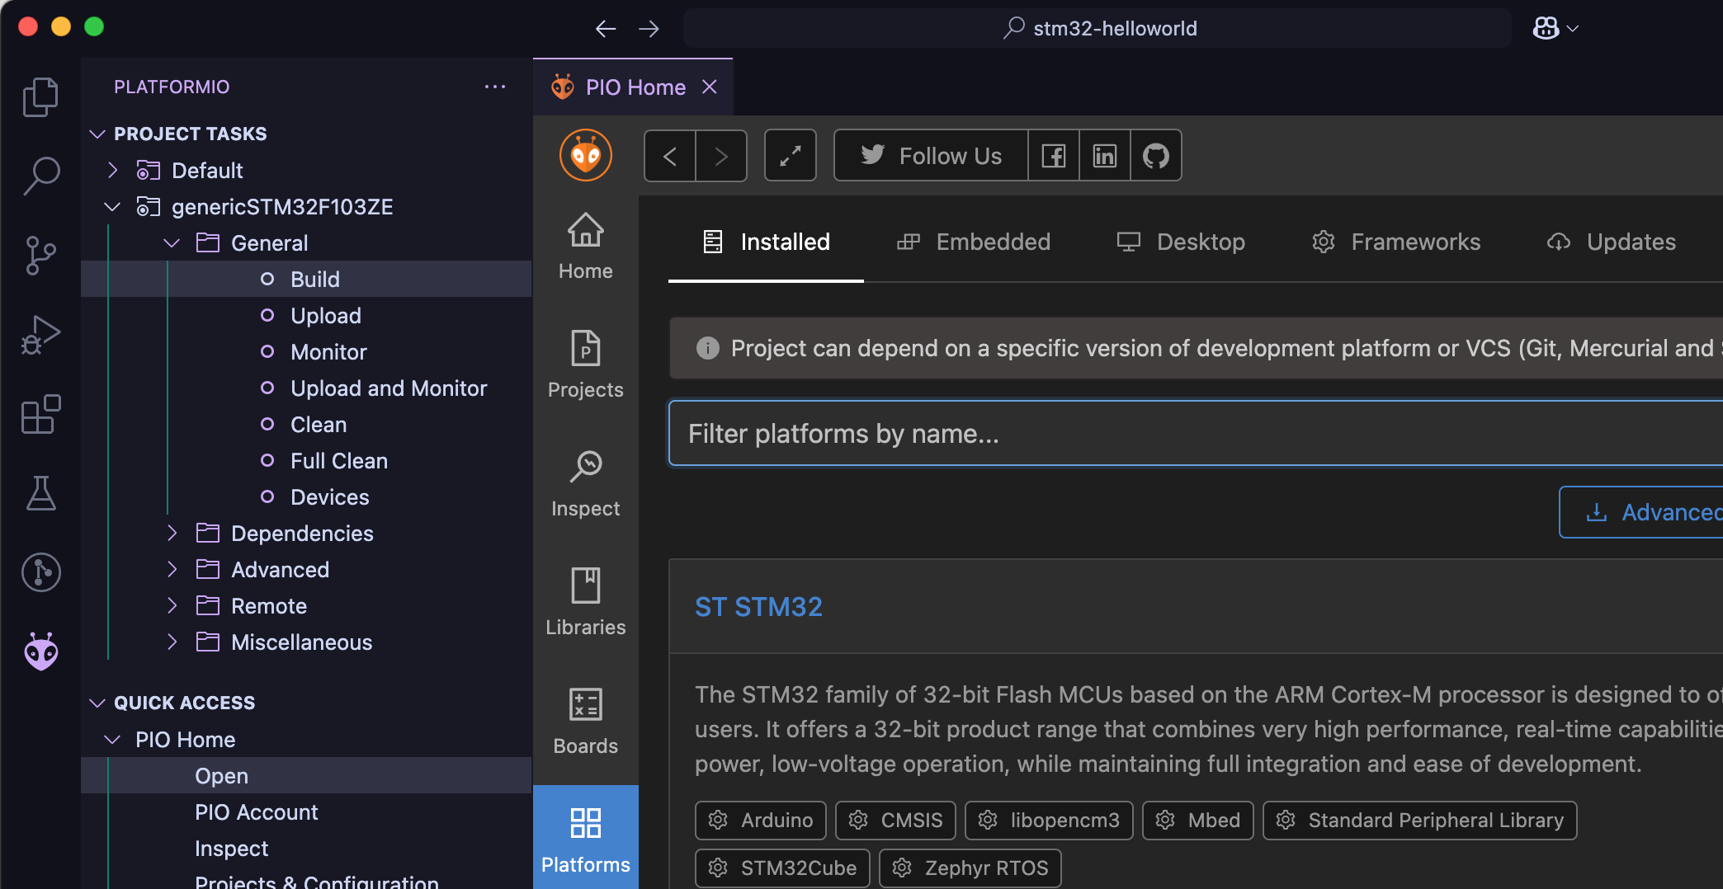Expand the Default project task folder
Image resolution: width=1723 pixels, height=889 pixels.
tap(113, 171)
